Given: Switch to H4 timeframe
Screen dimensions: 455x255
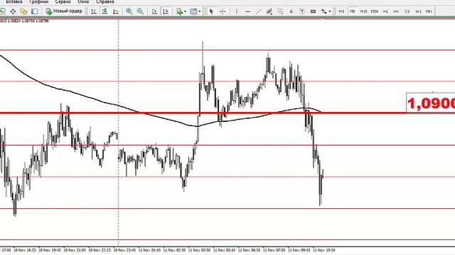Looking at the screenshot, I should 396,11.
